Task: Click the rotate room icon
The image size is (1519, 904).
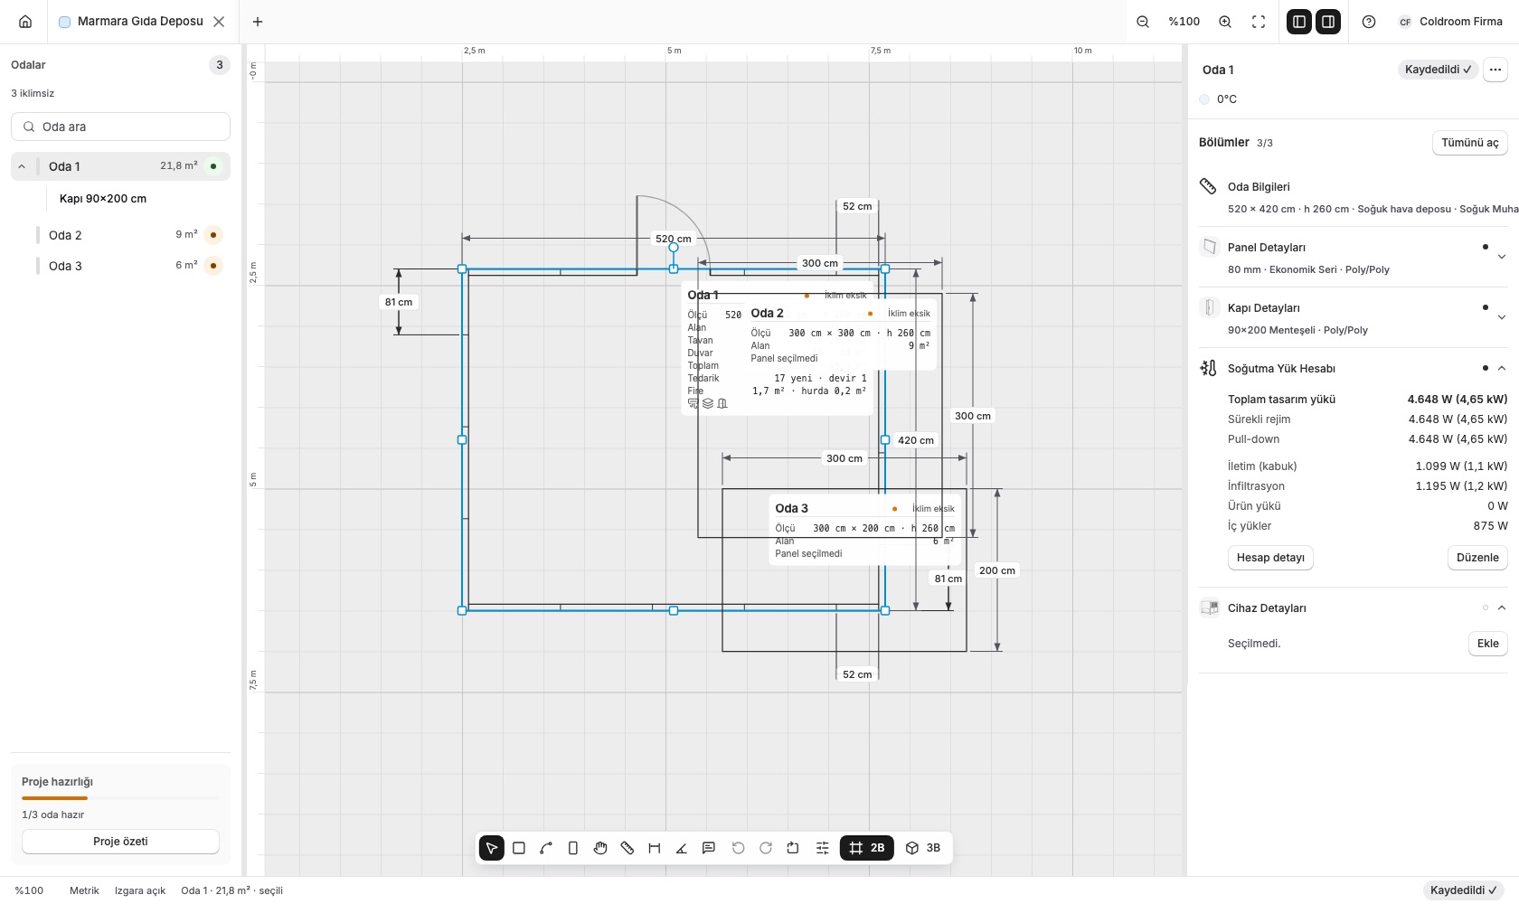Action: click(793, 848)
